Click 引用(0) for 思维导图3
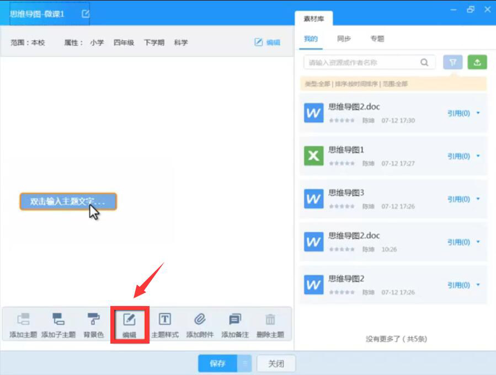Screen dimensions: 496x375 tap(458, 199)
